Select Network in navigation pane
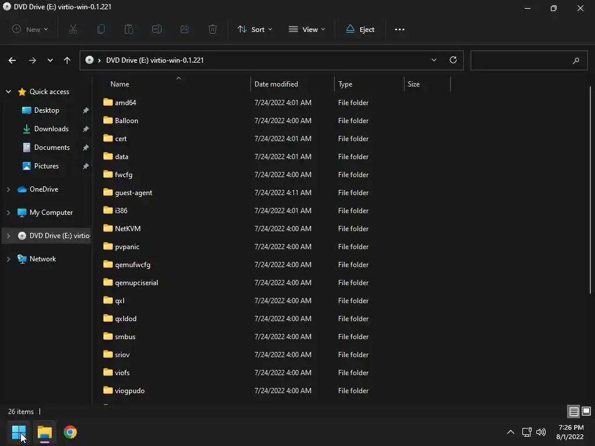 42,259
